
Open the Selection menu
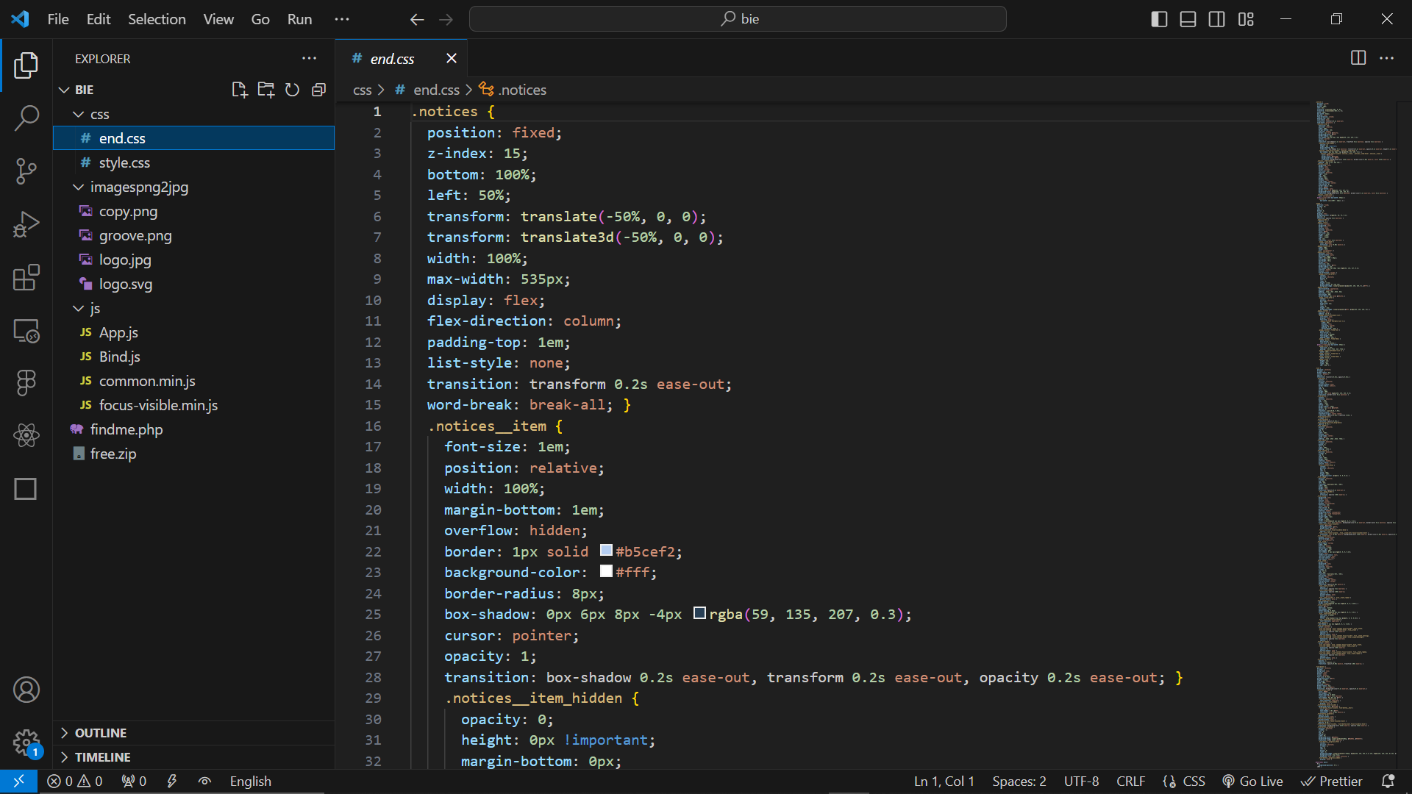pos(157,19)
